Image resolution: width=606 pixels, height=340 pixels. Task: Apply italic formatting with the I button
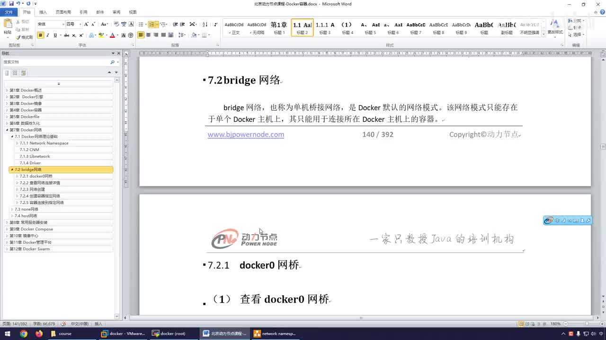tap(48, 35)
